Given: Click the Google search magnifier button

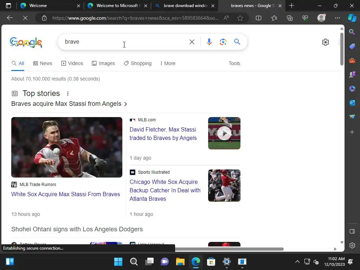Looking at the screenshot, I should (x=237, y=42).
